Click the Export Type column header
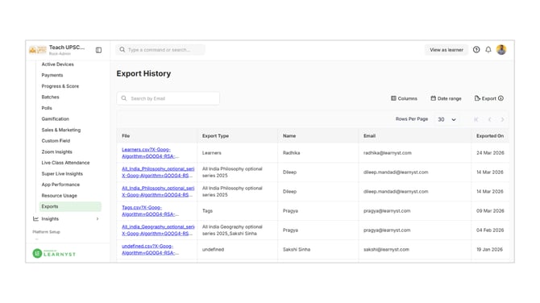This screenshot has width=540, height=303. point(215,136)
